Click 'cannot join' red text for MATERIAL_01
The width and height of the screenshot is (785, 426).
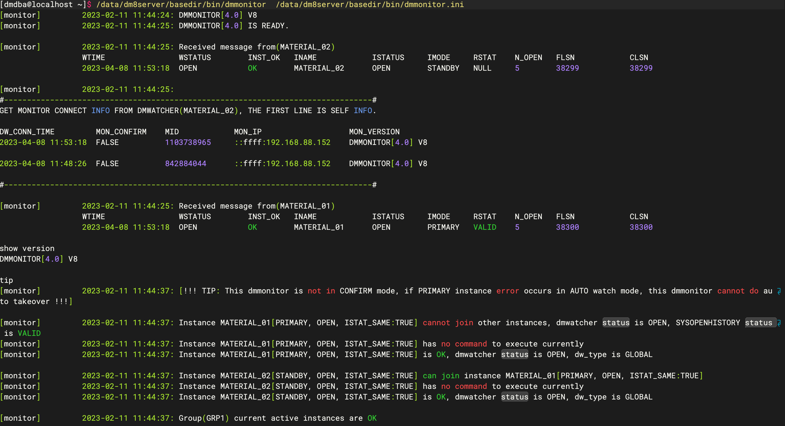tap(448, 323)
